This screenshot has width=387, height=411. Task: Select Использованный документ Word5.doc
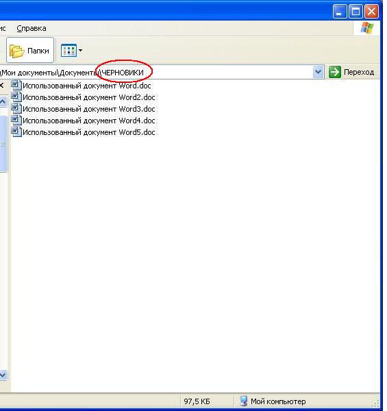[83, 132]
